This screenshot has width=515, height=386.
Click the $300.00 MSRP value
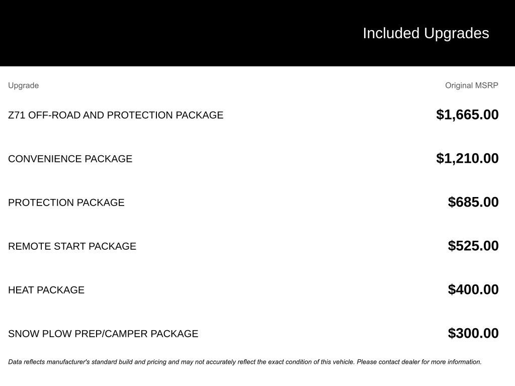coord(473,333)
